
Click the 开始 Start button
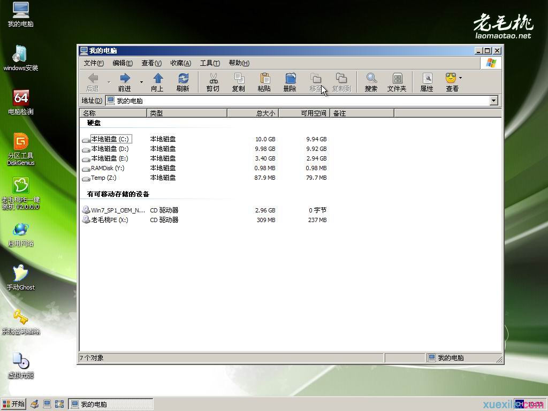click(14, 404)
